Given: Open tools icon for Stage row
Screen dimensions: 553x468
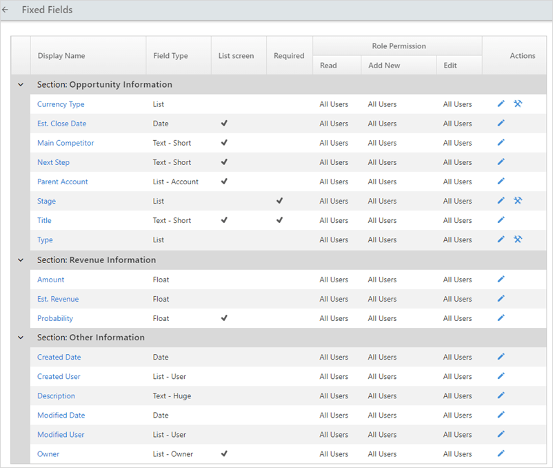Looking at the screenshot, I should pos(518,201).
